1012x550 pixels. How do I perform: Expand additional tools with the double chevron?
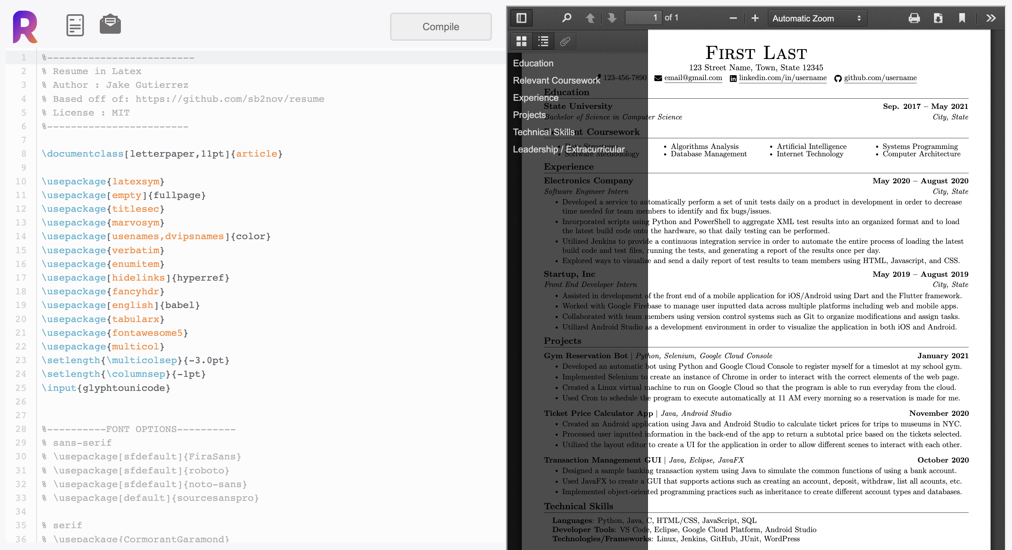[x=991, y=18]
